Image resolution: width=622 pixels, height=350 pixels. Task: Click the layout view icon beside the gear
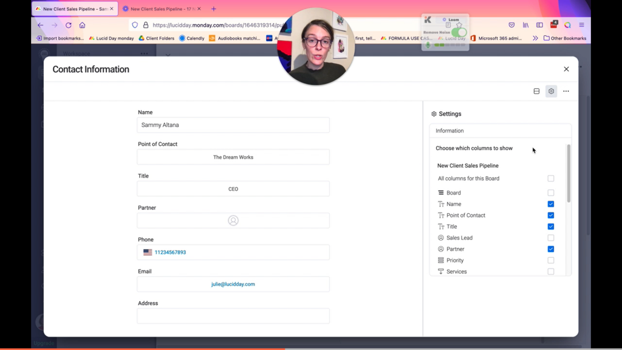(536, 91)
